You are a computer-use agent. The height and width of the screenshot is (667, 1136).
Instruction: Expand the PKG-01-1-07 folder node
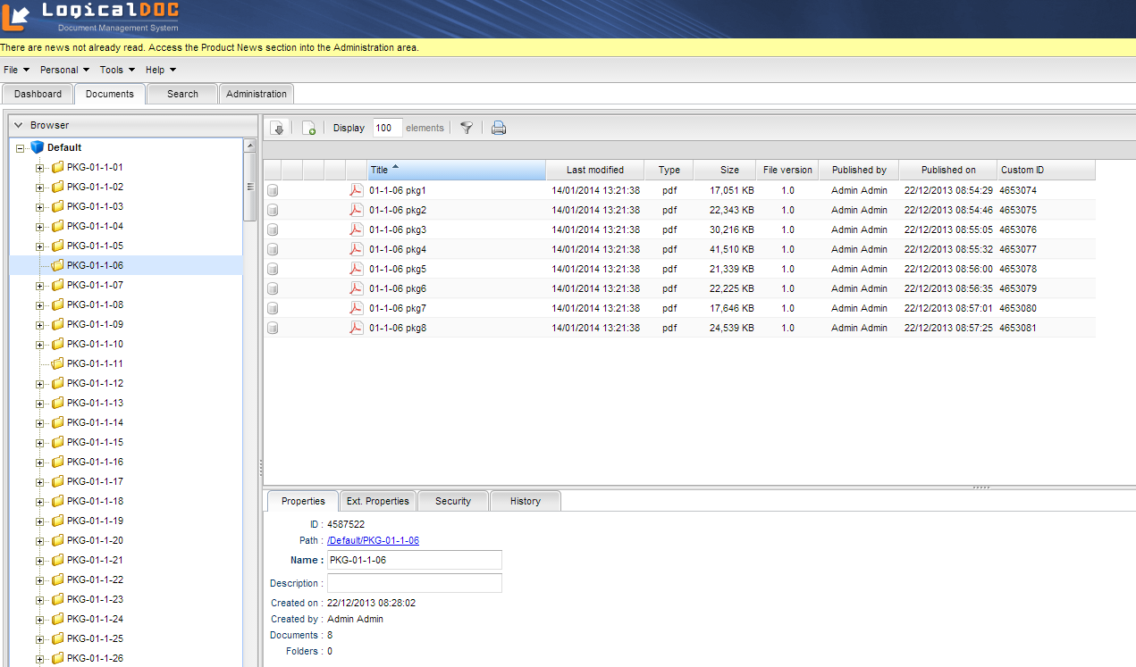pos(39,286)
